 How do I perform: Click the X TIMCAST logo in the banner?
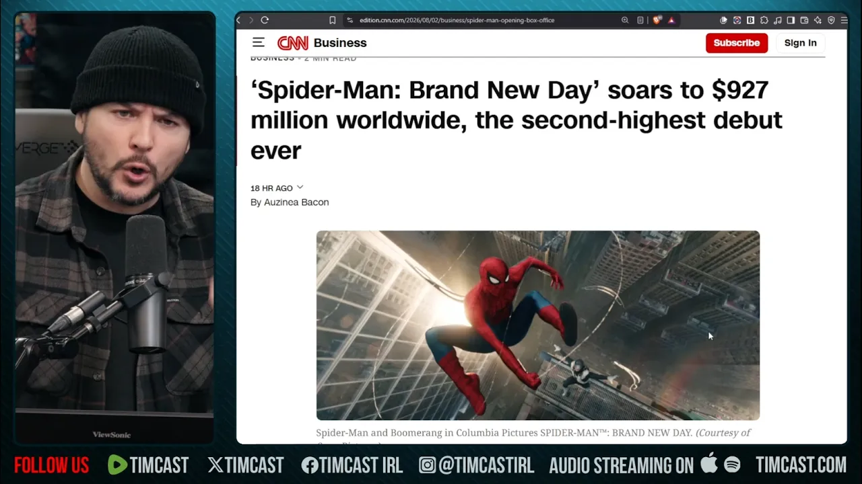pyautogui.click(x=246, y=465)
